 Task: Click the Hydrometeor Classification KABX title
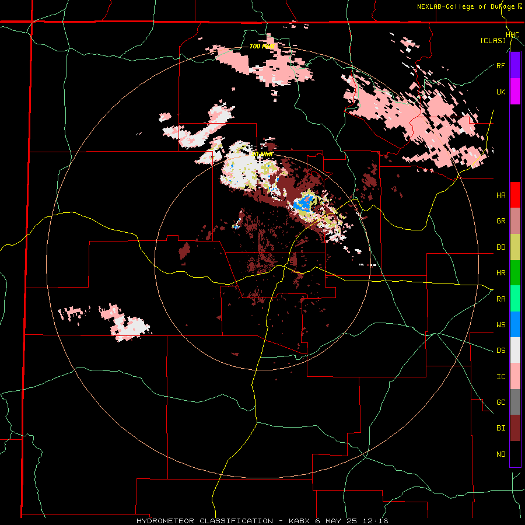click(262, 521)
